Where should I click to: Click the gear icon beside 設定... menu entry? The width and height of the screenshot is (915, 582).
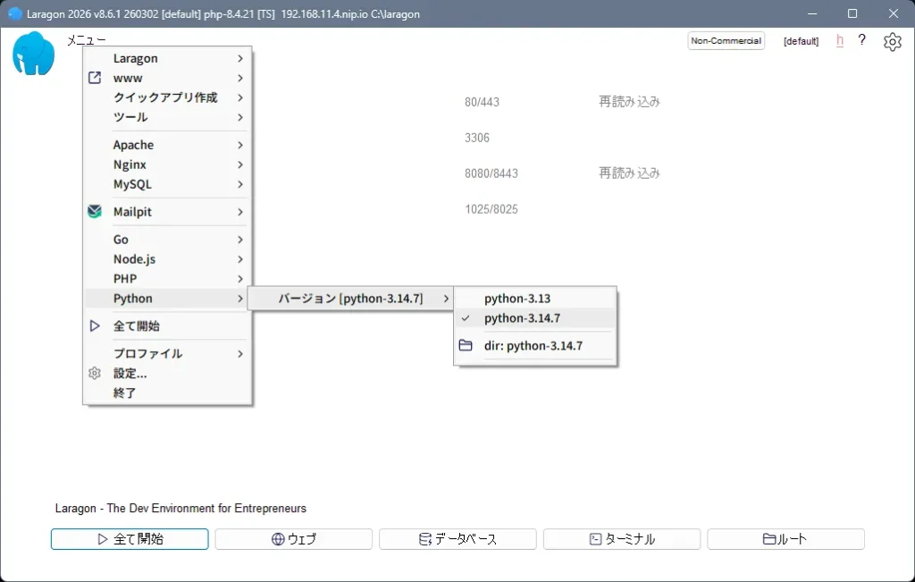[95, 373]
